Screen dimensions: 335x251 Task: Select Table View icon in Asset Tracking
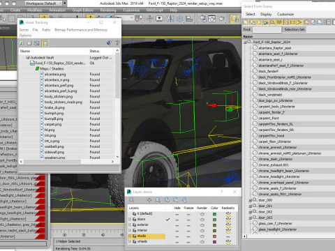point(45,43)
